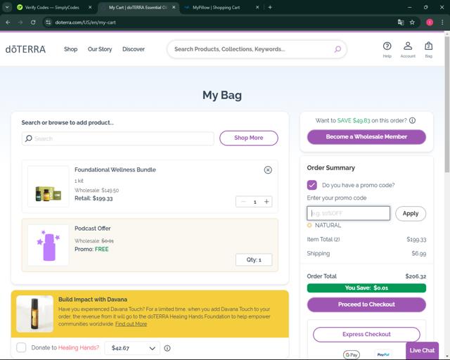The width and height of the screenshot is (450, 360).
Task: Click the info icon beside the wholesale savings text
Action: [412, 120]
